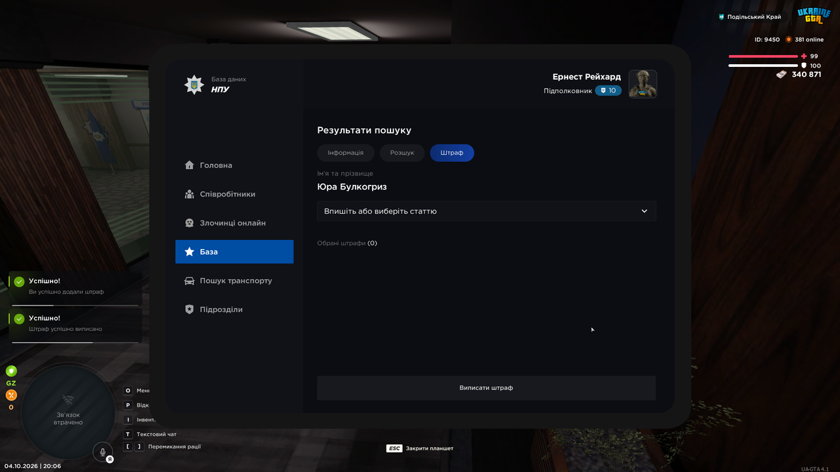Click the Злочинці онлайн mask icon
This screenshot has width=840, height=472.
(x=190, y=223)
